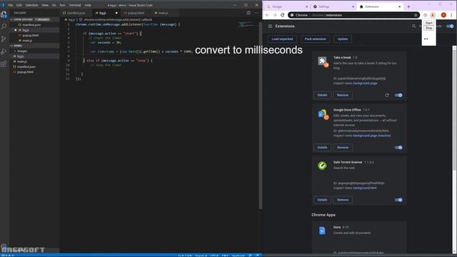This screenshot has width=457, height=257.
Task: Click the Chrome address bar
Action: [x=354, y=15]
